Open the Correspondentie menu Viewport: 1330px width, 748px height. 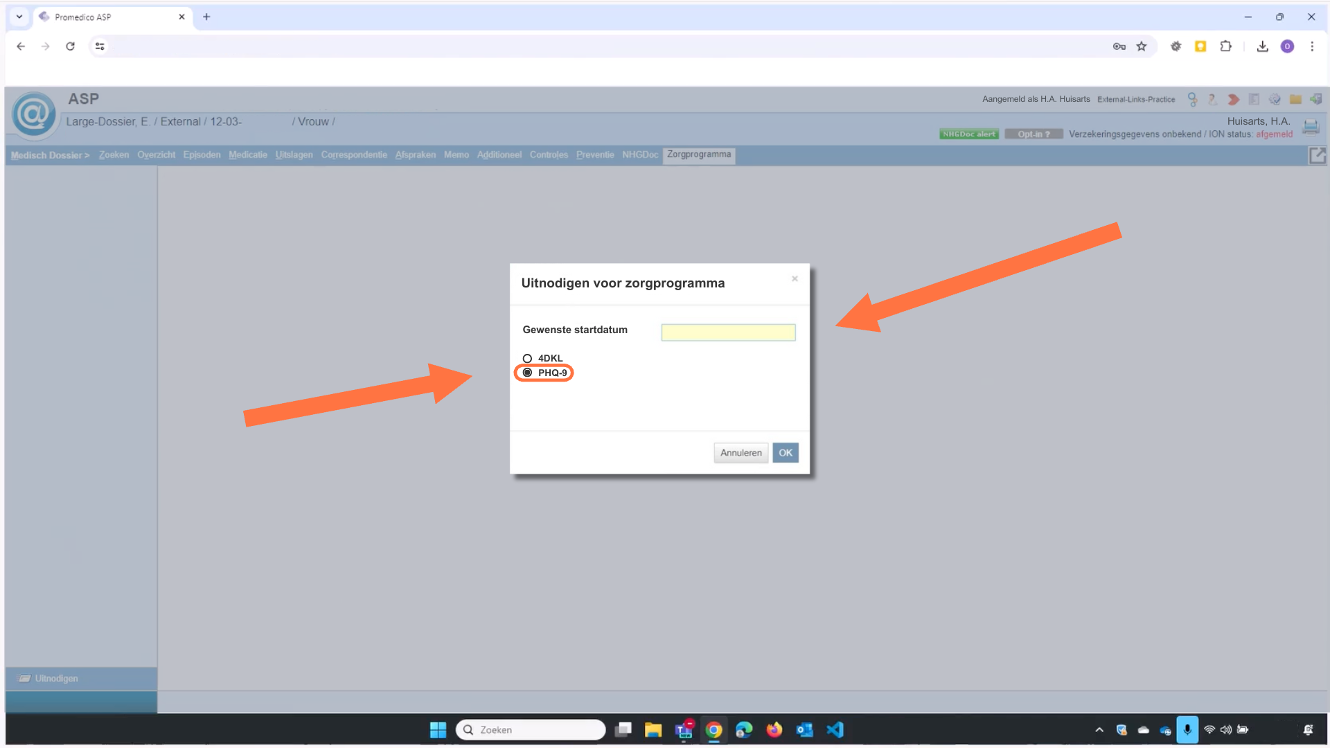point(354,155)
